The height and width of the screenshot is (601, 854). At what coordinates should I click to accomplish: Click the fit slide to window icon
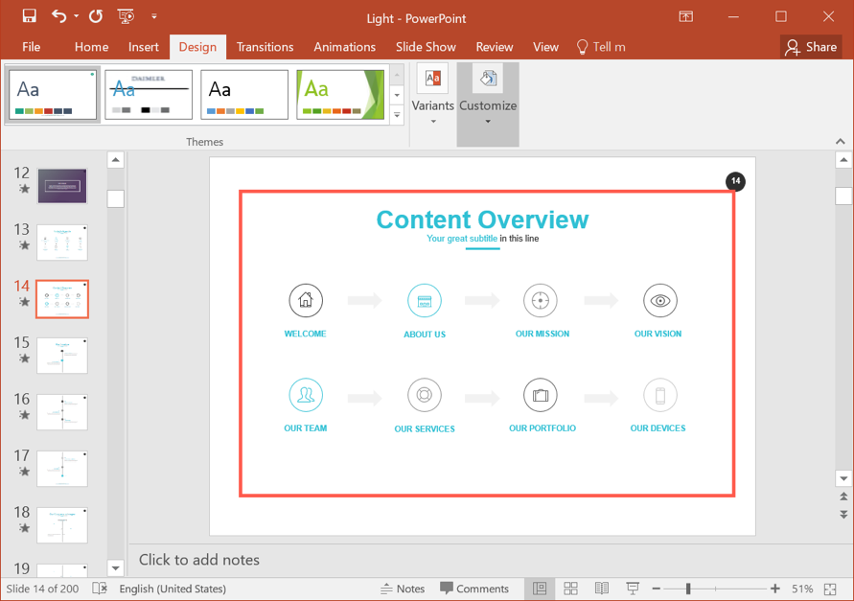tap(829, 589)
